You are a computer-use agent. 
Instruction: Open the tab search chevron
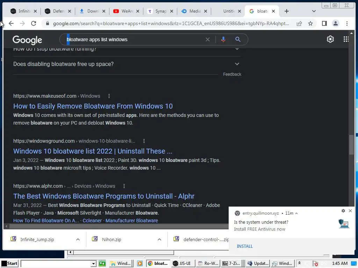(314, 11)
